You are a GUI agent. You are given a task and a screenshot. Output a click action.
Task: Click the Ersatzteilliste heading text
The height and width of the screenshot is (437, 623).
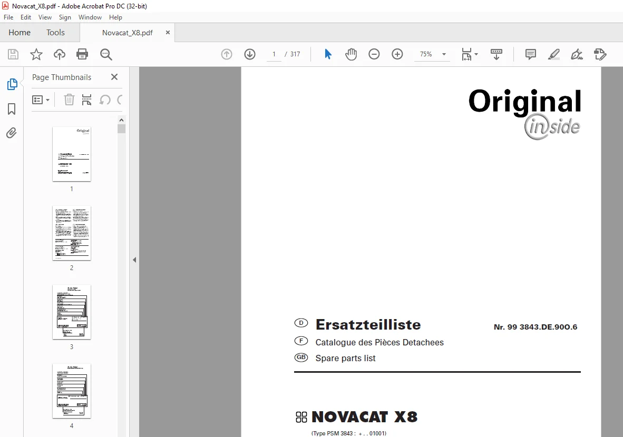pos(368,325)
